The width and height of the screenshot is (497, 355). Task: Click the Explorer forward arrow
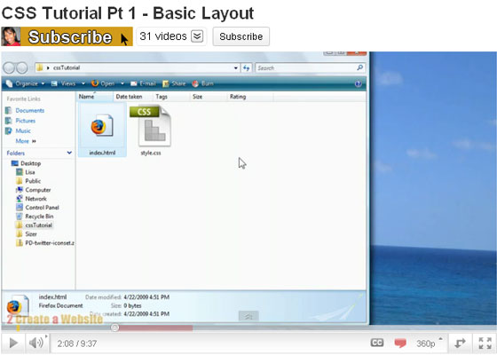21,67
